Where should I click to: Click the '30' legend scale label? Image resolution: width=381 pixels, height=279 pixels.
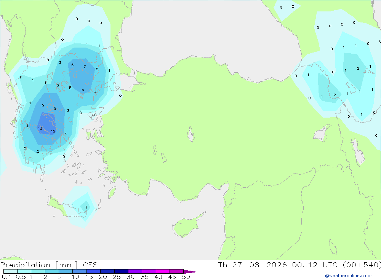click(130, 277)
